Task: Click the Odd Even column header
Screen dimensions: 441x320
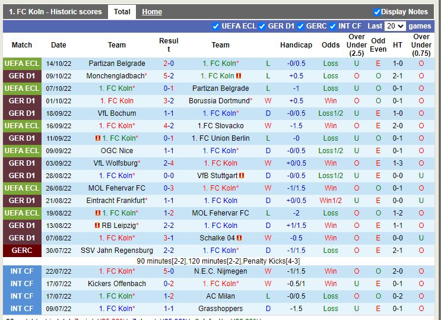Action: pyautogui.click(x=378, y=45)
